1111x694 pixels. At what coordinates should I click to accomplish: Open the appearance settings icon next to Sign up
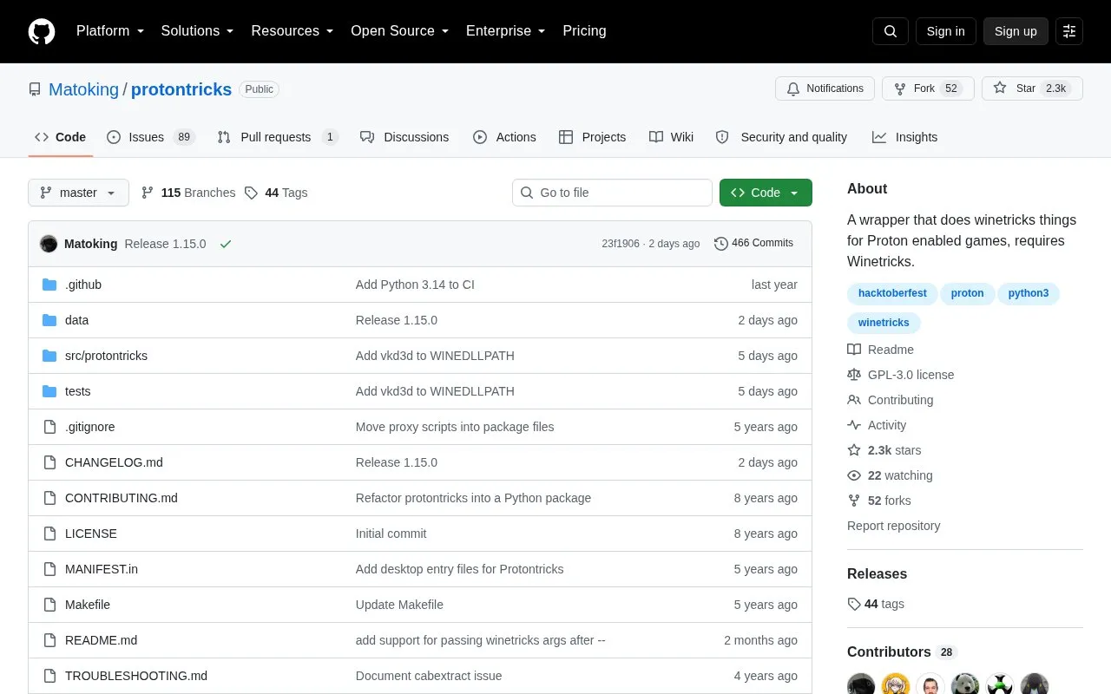pyautogui.click(x=1069, y=31)
